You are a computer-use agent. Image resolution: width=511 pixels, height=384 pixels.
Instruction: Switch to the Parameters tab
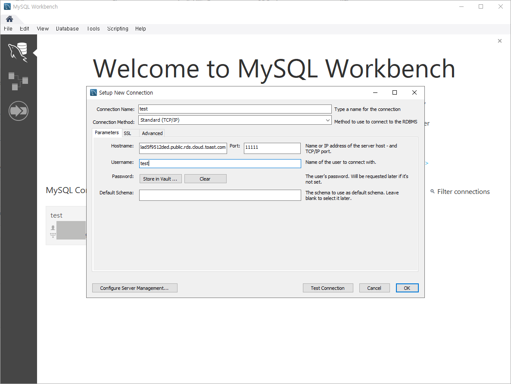(x=106, y=133)
